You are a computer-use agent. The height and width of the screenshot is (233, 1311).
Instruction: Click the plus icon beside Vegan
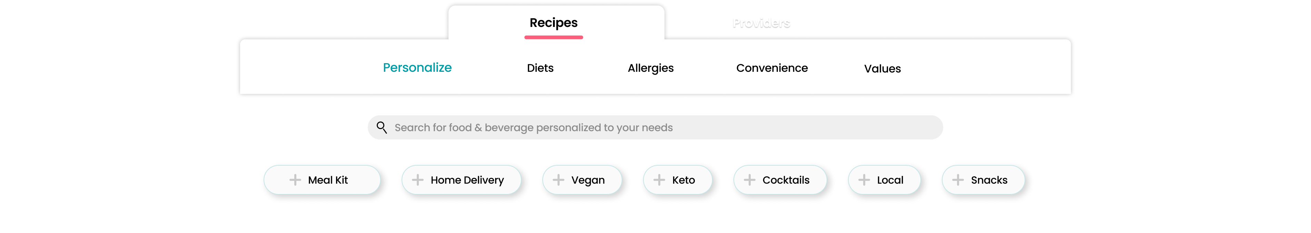558,179
